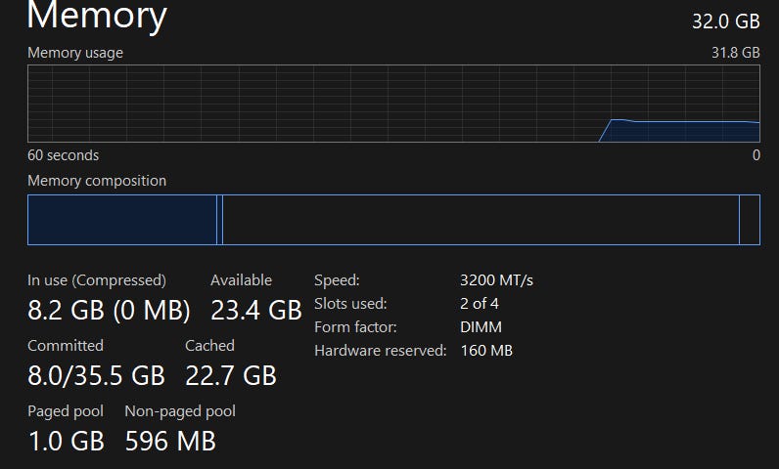The height and width of the screenshot is (469, 779).
Task: Click the free segment at composition bar's end
Action: (750, 220)
